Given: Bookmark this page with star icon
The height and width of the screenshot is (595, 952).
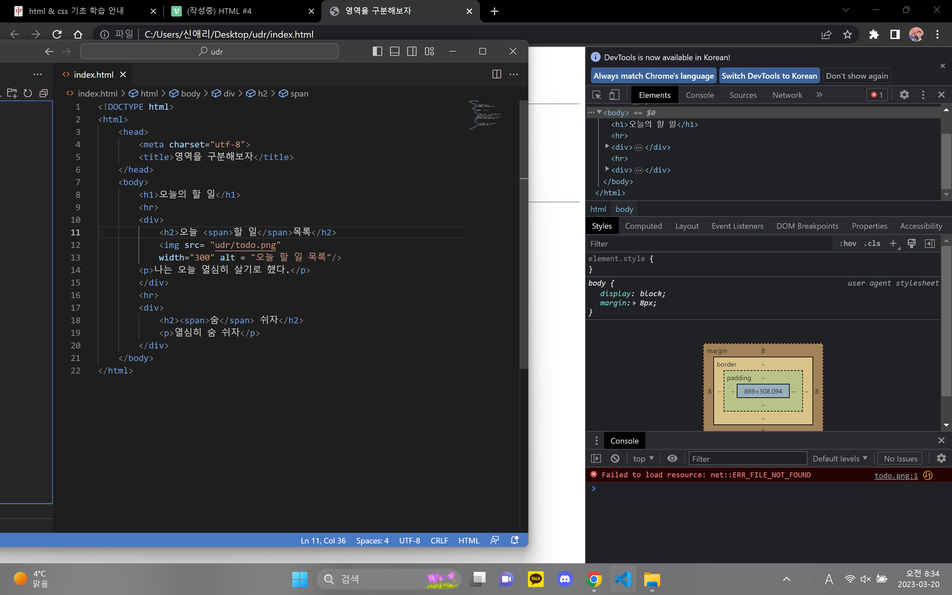Looking at the screenshot, I should pos(847,35).
